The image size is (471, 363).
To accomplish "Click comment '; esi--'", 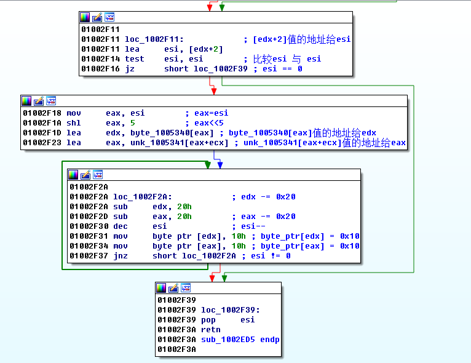I will [x=248, y=226].
